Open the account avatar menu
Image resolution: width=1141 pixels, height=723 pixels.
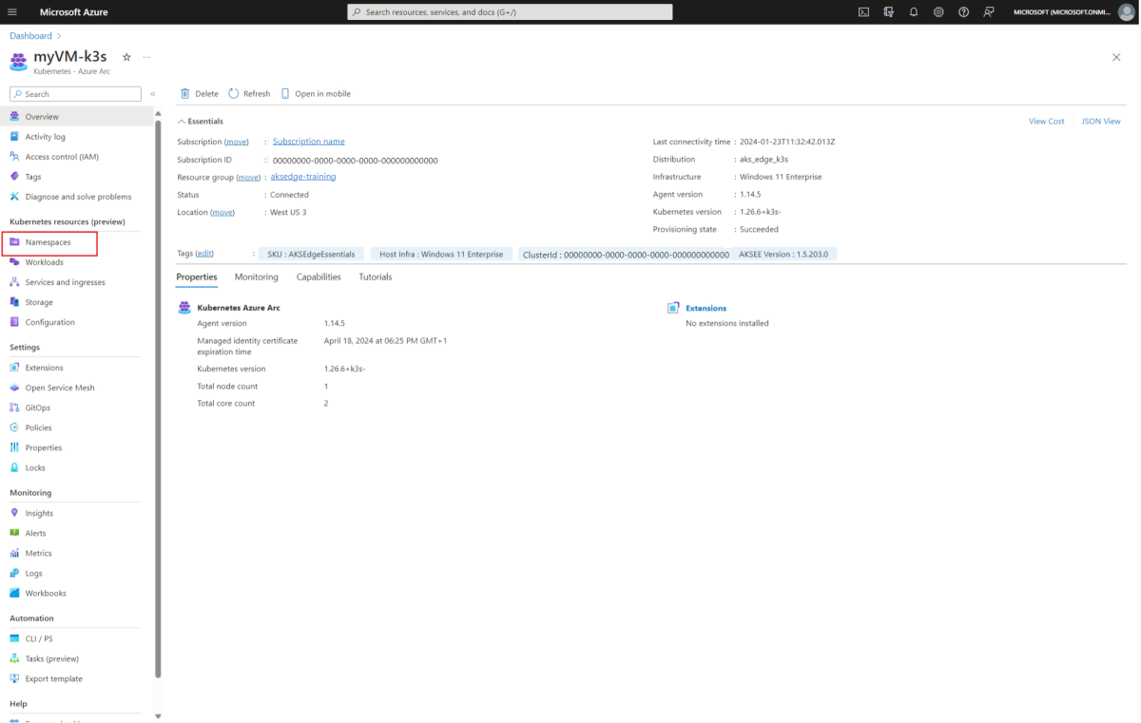1127,12
